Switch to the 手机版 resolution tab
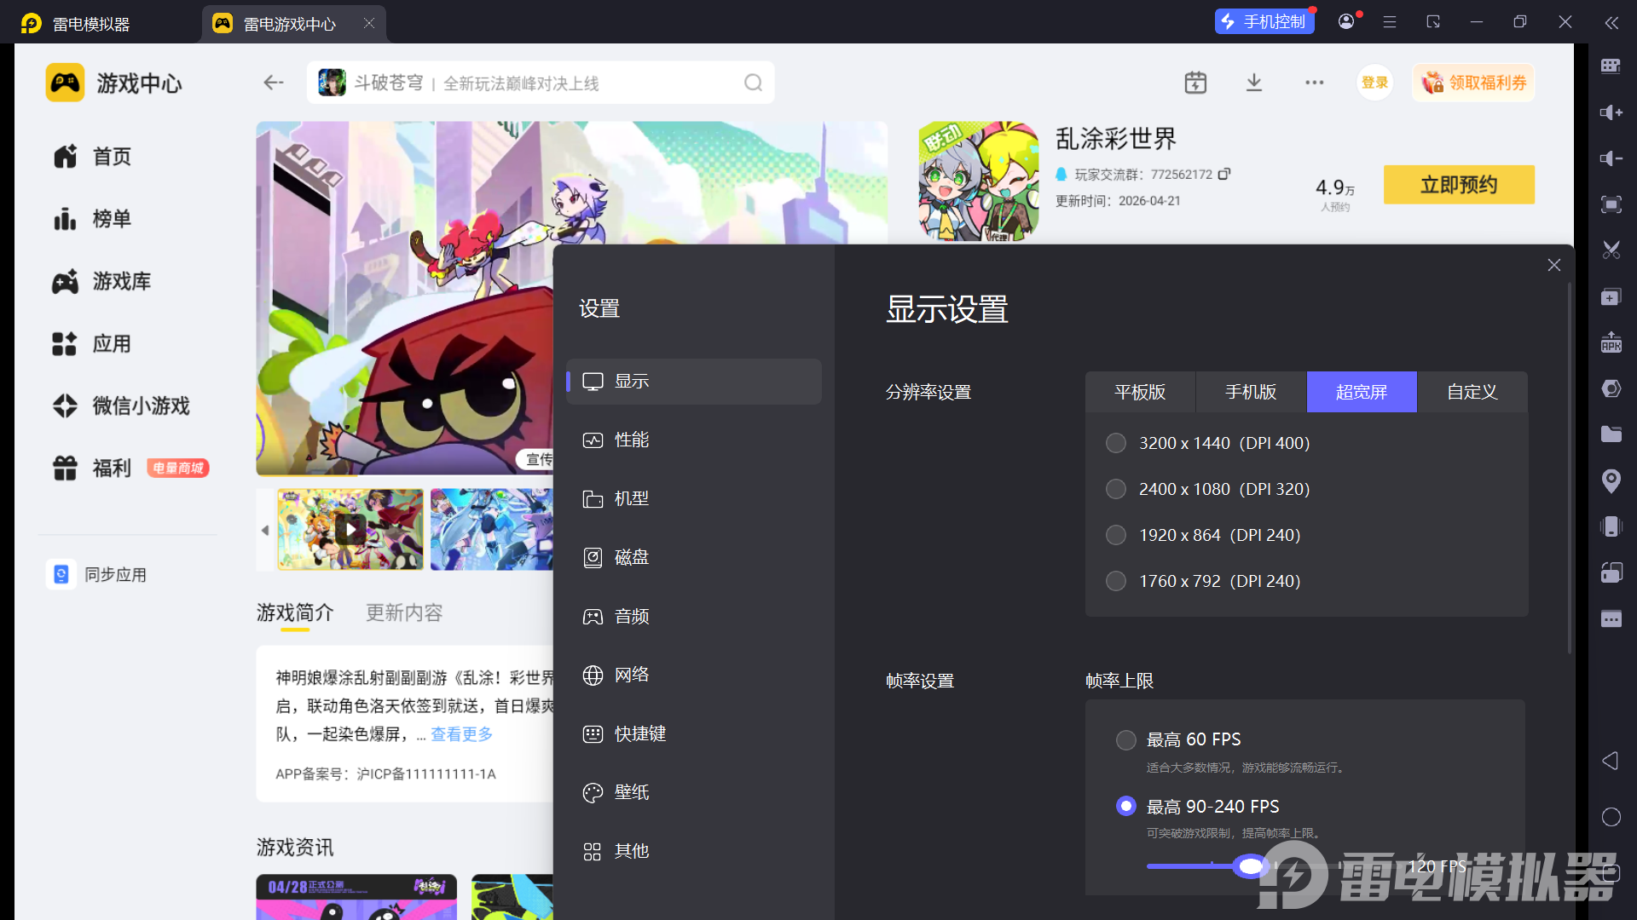This screenshot has height=920, width=1637. coord(1251,392)
